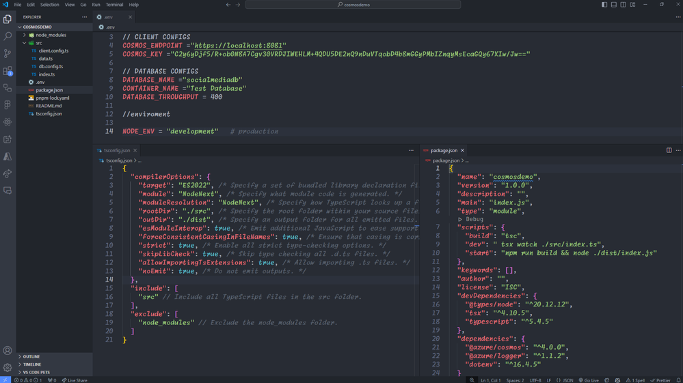Open more actions for the package.json editor group
The height and width of the screenshot is (383, 683).
pos(678,150)
